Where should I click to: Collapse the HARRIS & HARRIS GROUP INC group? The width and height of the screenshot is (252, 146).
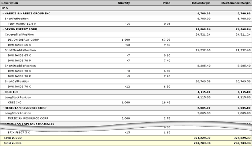(x=3, y=14)
